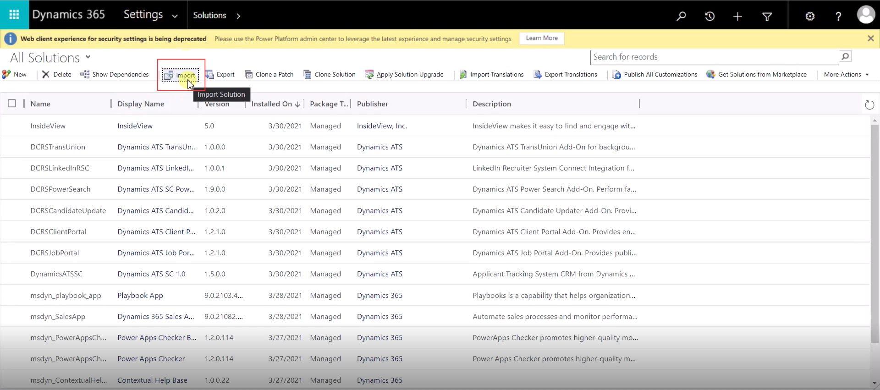Click Delete in the command bar
Image resolution: width=880 pixels, height=390 pixels.
(x=57, y=74)
